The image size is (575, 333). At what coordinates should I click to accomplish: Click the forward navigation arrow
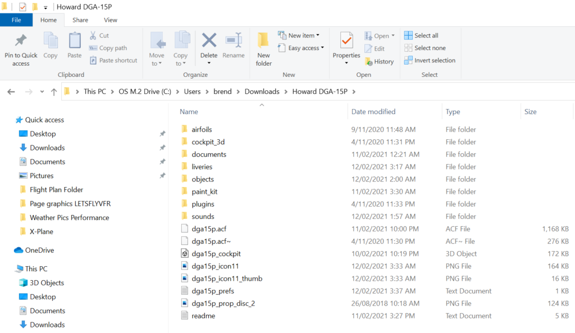[x=29, y=92]
